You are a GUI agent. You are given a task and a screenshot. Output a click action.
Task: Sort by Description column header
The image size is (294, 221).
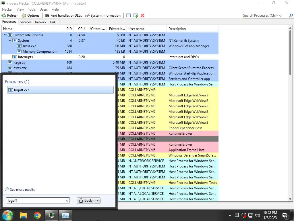[x=192, y=29]
